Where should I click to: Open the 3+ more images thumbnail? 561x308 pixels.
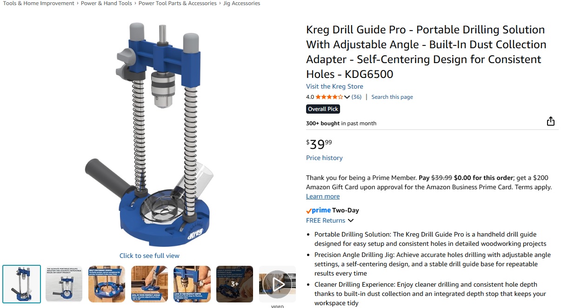click(234, 284)
